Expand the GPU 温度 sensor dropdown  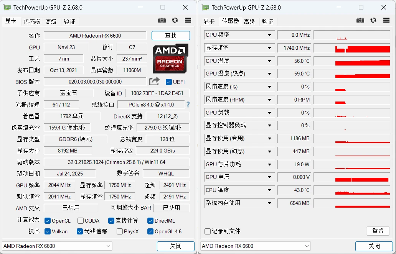(269, 61)
